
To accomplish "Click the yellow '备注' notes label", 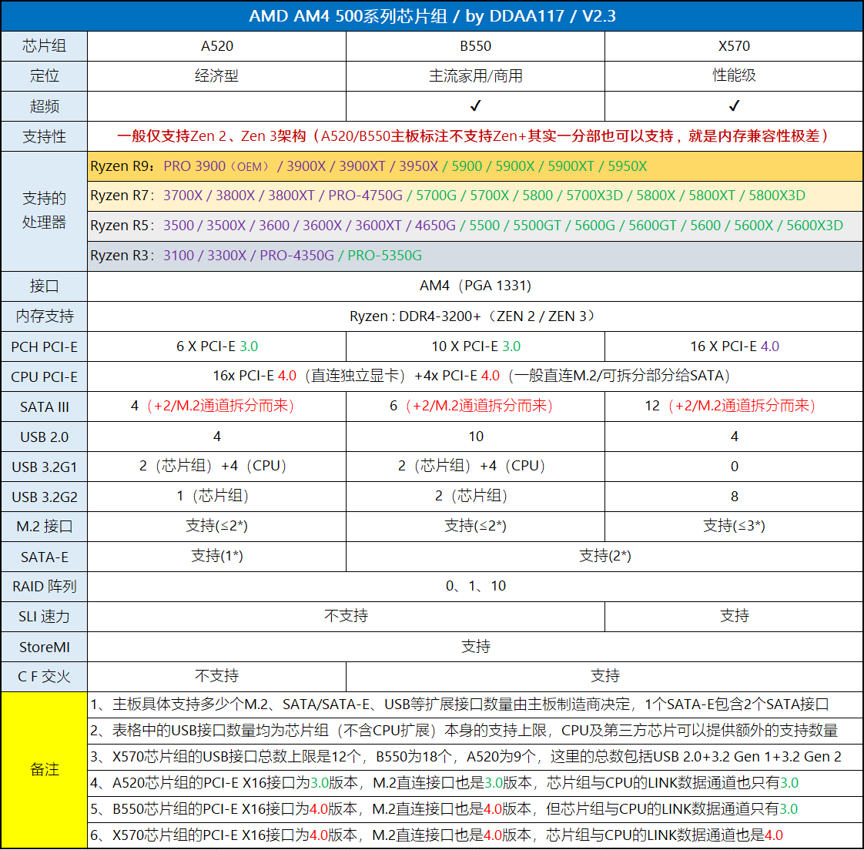I will 44,770.
